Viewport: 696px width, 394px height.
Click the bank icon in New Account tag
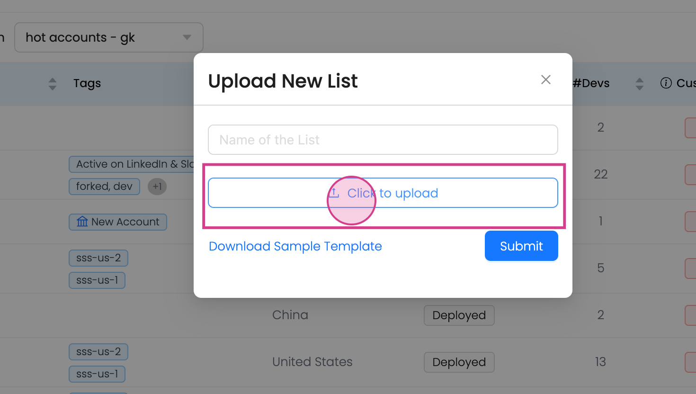tap(82, 222)
